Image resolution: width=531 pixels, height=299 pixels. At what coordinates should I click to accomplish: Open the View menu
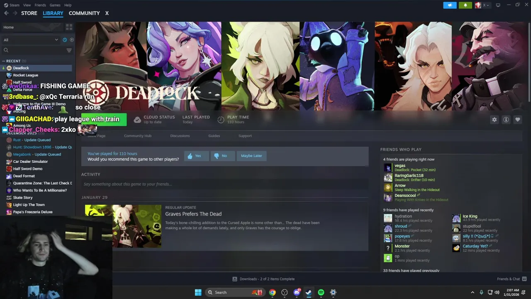27,5
